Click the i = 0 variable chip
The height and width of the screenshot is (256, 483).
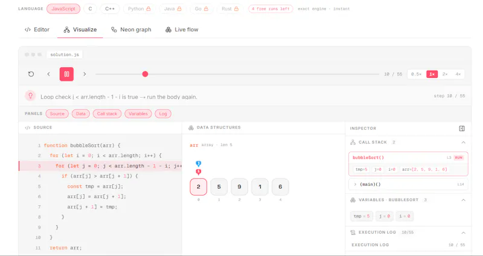(x=405, y=216)
